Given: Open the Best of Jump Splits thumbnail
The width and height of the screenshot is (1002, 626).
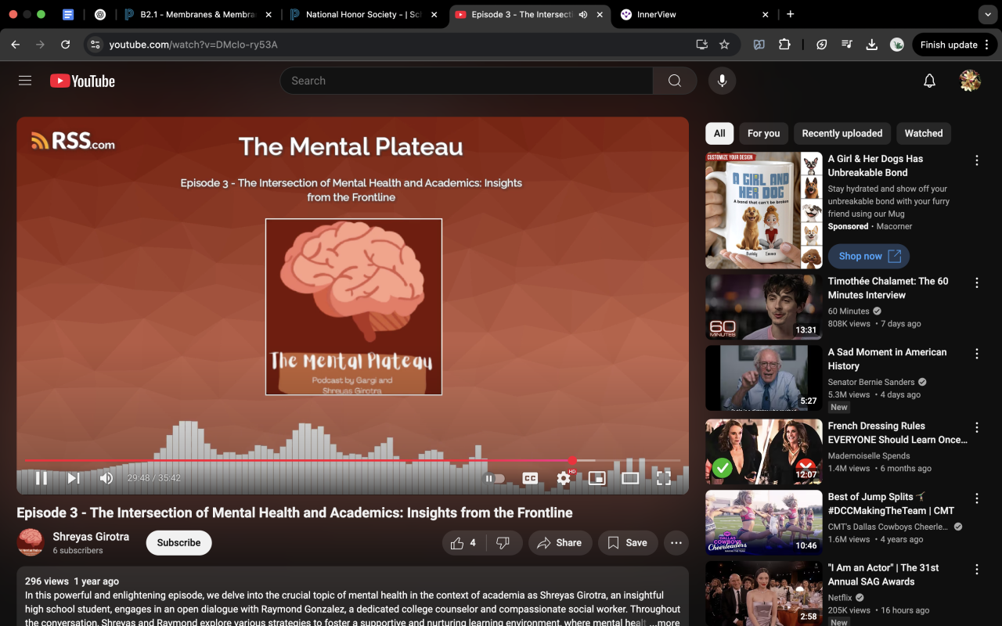Looking at the screenshot, I should click(x=764, y=523).
